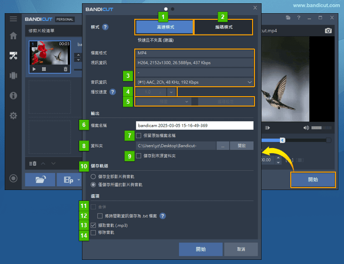Open Settings gear in sidebar
This screenshot has width=344, height=264.
click(x=13, y=115)
